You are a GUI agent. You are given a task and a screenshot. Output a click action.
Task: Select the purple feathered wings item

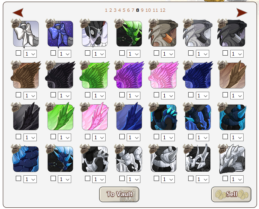tap(129, 75)
